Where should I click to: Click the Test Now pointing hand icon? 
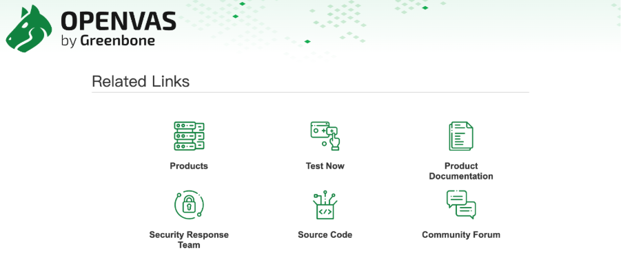(325, 136)
